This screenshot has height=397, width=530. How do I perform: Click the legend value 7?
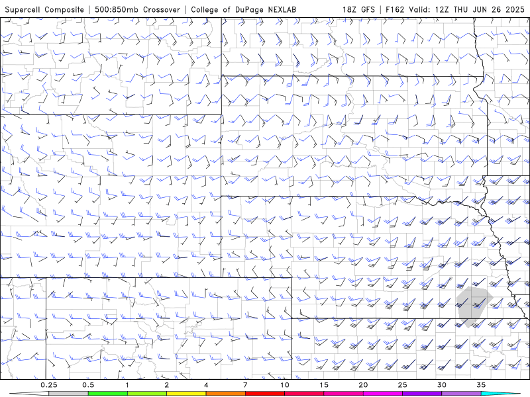[x=245, y=385]
